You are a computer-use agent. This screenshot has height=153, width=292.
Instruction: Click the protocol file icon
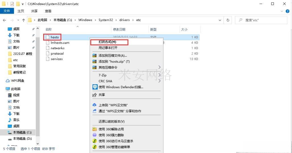tap(48, 54)
